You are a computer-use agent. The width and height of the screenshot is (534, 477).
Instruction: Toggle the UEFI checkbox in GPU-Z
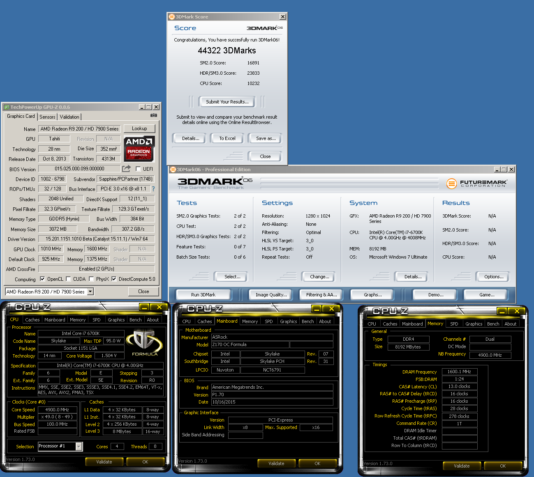pos(138,169)
